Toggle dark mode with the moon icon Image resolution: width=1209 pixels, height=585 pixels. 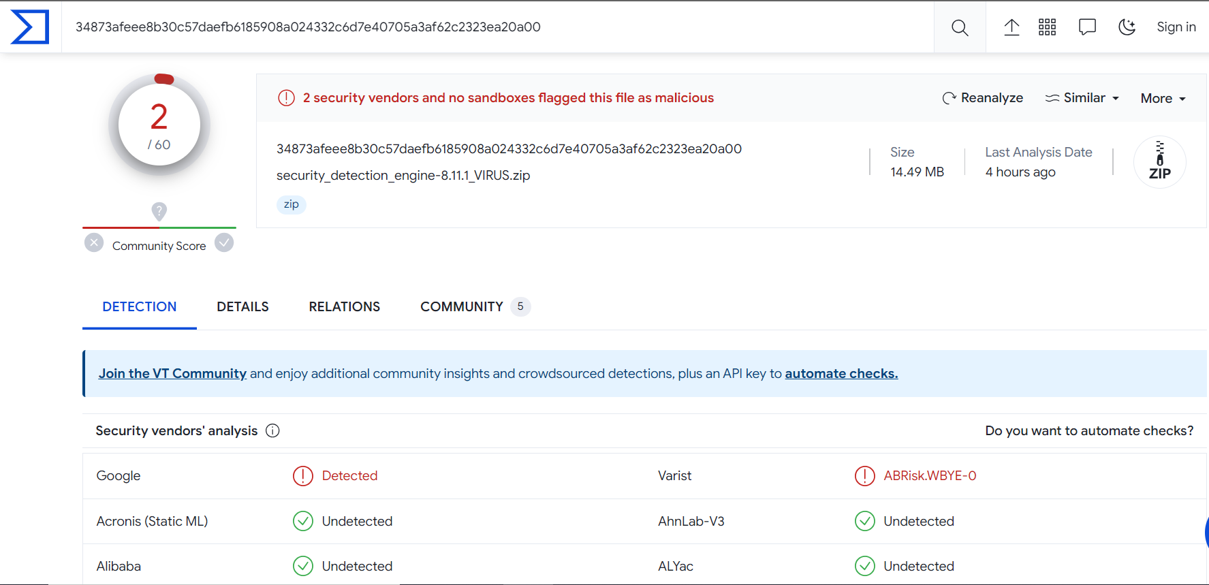[1127, 27]
